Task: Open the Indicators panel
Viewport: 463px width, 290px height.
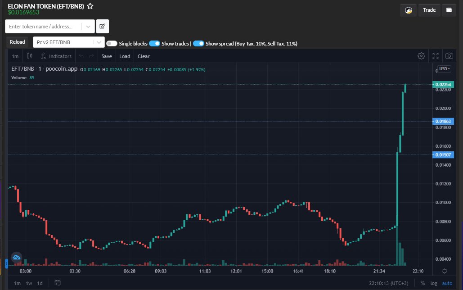Action: [x=56, y=56]
